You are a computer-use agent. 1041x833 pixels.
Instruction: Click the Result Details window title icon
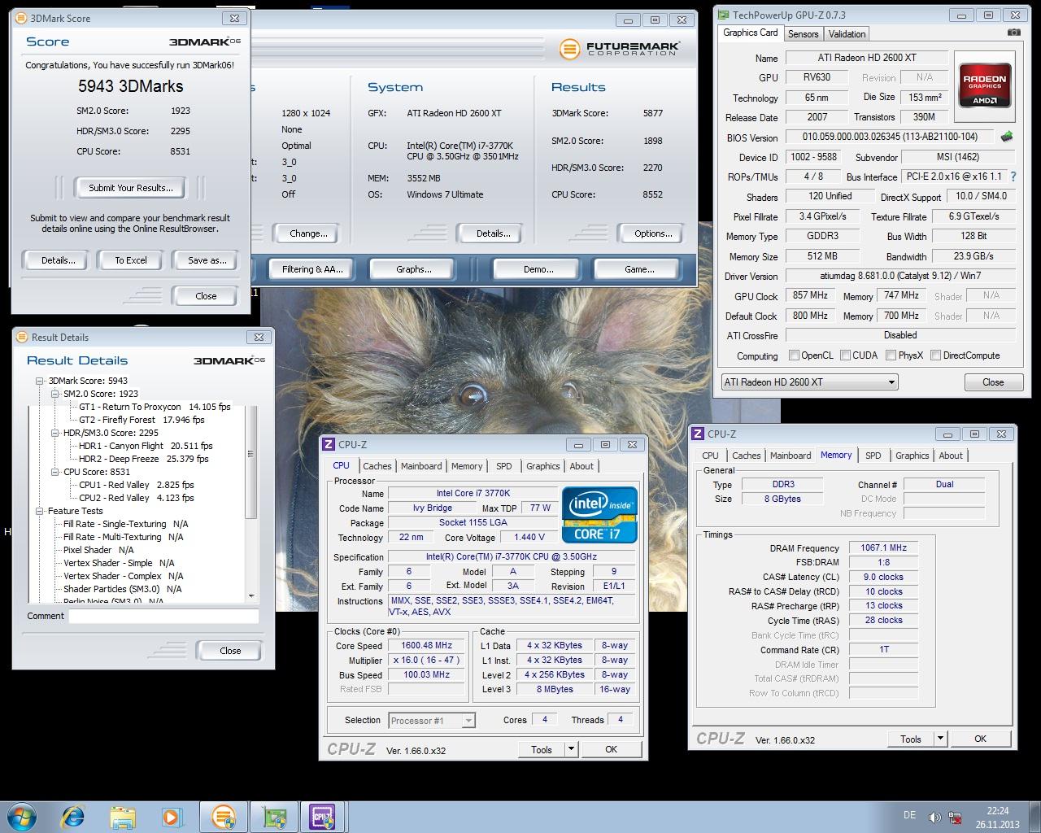coord(22,337)
